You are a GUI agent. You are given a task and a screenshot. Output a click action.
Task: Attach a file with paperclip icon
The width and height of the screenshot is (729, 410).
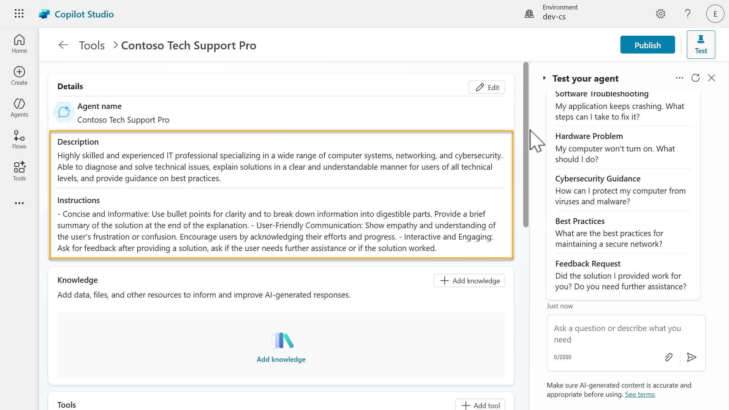669,357
